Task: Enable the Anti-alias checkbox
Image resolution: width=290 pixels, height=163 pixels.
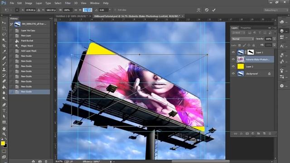Action: (115, 10)
